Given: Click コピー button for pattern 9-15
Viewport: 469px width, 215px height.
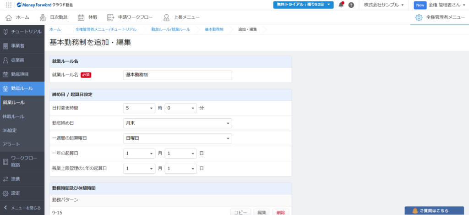Looking at the screenshot, I should (240, 212).
